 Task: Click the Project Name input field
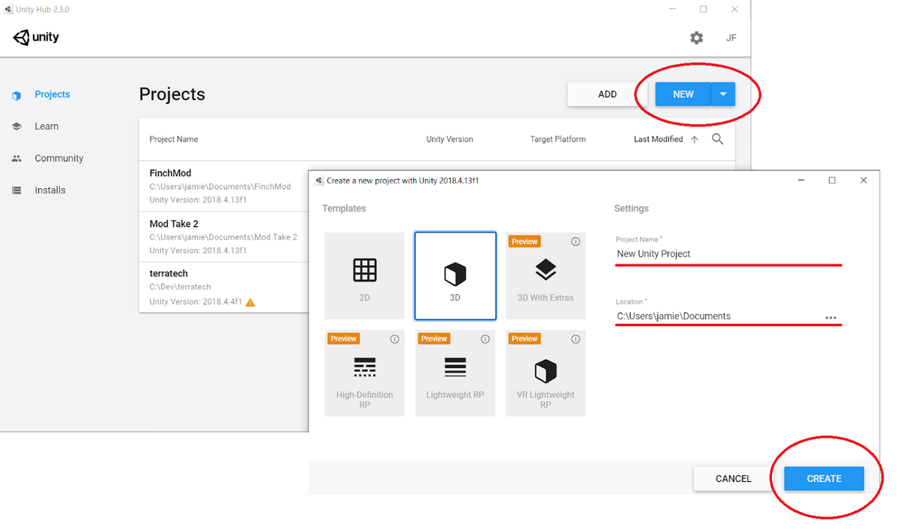728,254
